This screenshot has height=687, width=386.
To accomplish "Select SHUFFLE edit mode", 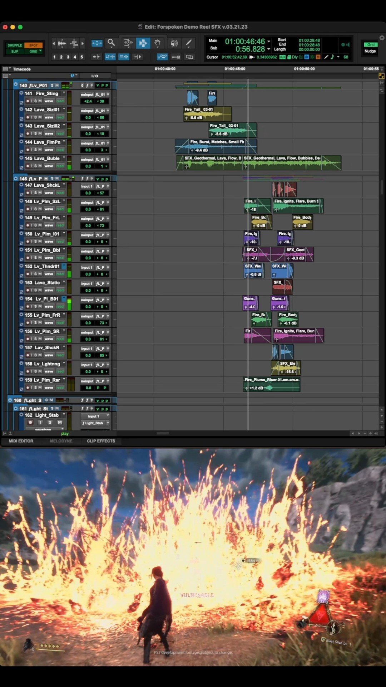I will tap(15, 45).
